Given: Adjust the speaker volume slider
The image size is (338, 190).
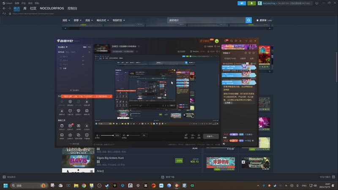Looking at the screenshot, I should 133,136.
